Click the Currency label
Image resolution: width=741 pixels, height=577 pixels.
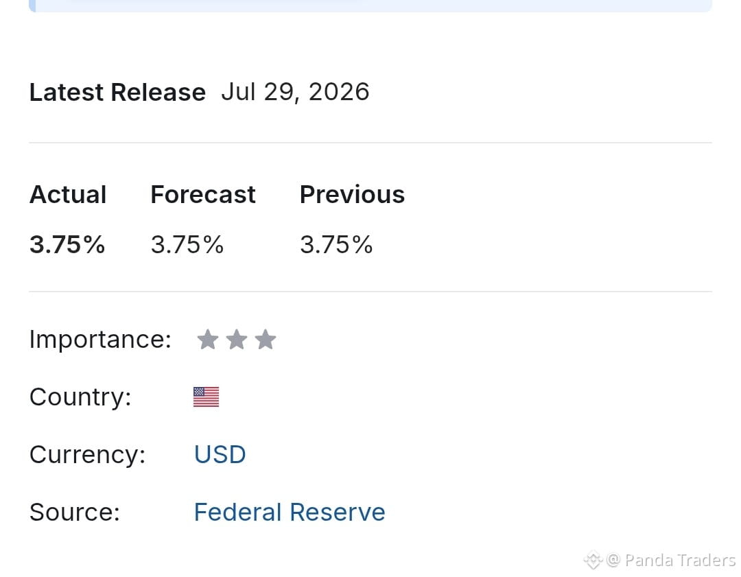tap(87, 455)
